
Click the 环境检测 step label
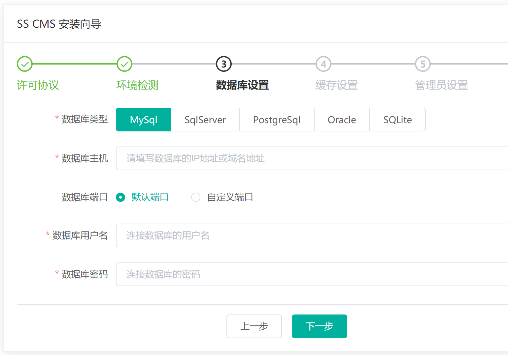[137, 85]
